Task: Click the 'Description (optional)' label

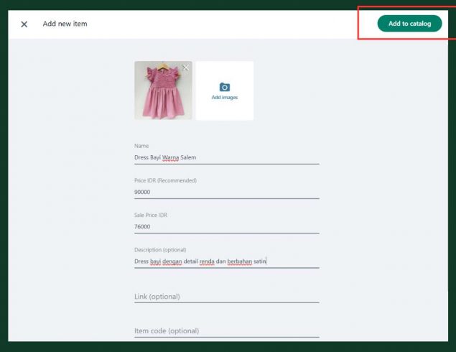Action: 160,250
